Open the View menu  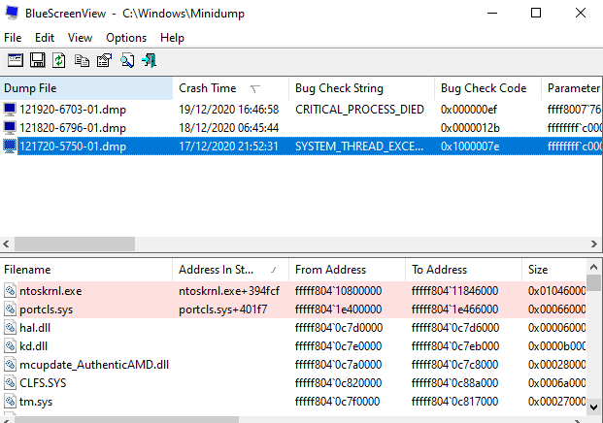point(80,38)
